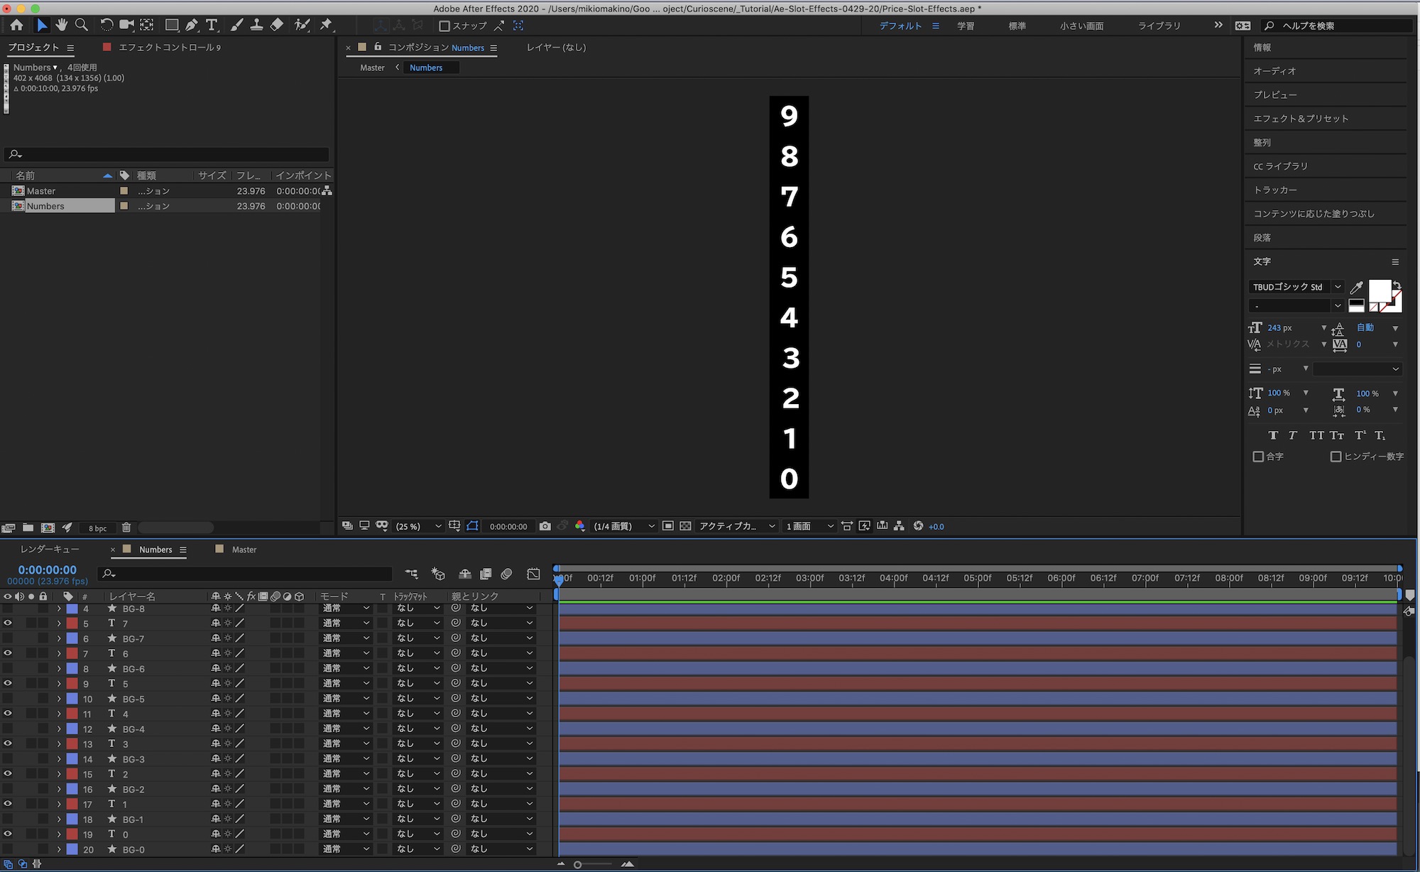Click the eyedropper in Character panel

(1356, 287)
